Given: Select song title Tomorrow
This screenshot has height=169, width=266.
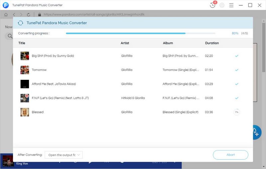Looking at the screenshot, I should tap(39, 70).
